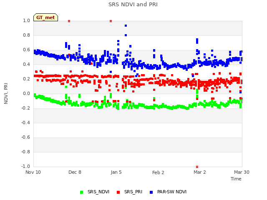Click the Nov 10 x-axis label
Screen dimensions: 267x200
click(x=33, y=172)
